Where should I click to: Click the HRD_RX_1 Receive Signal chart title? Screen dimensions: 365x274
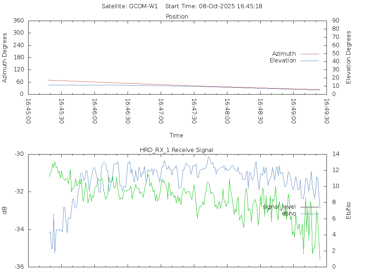point(176,150)
